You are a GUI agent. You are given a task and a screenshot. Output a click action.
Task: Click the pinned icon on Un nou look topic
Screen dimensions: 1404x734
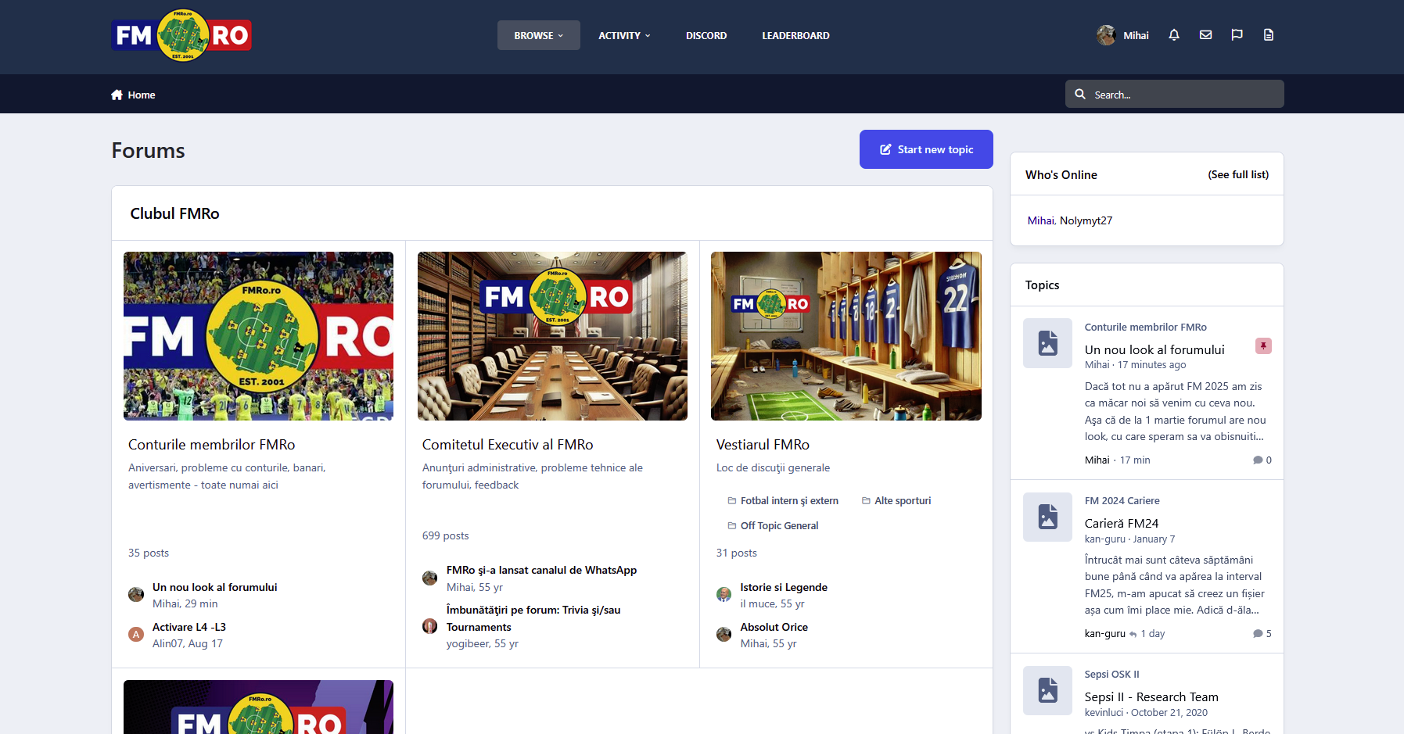coord(1263,346)
